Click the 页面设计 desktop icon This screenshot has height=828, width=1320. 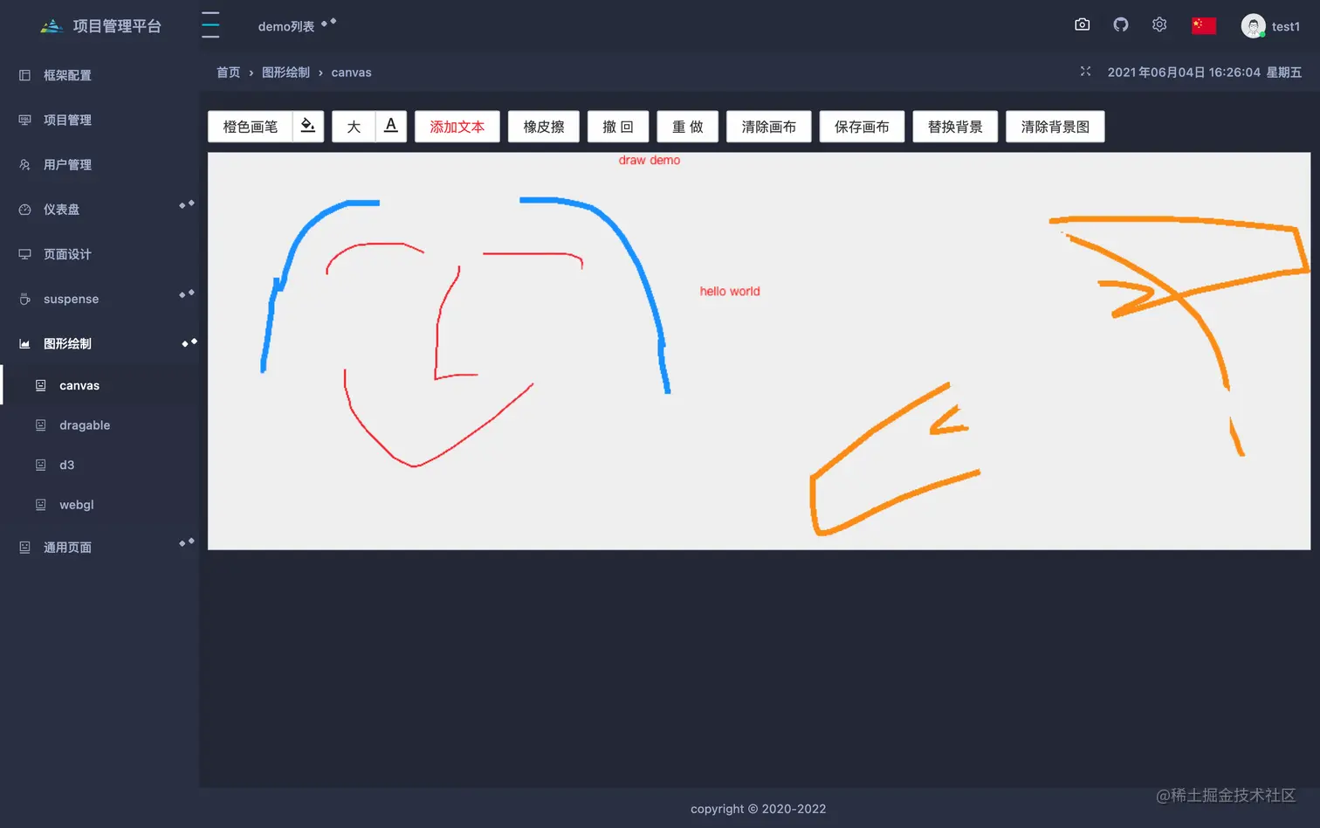click(x=24, y=254)
